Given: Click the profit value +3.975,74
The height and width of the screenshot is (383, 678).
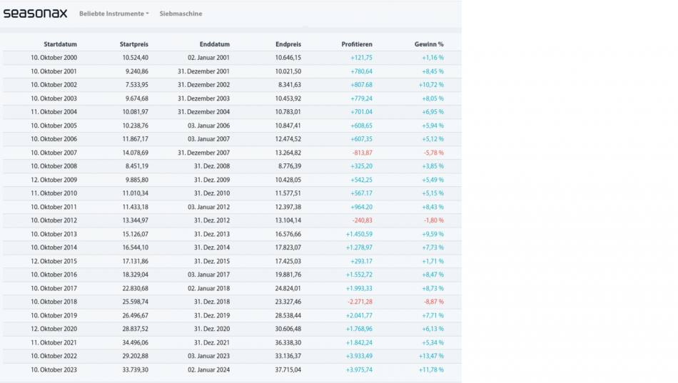Looking at the screenshot, I should click(359, 369).
